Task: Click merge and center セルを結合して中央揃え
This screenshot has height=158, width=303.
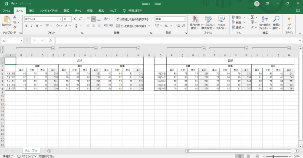Action: click(x=132, y=26)
